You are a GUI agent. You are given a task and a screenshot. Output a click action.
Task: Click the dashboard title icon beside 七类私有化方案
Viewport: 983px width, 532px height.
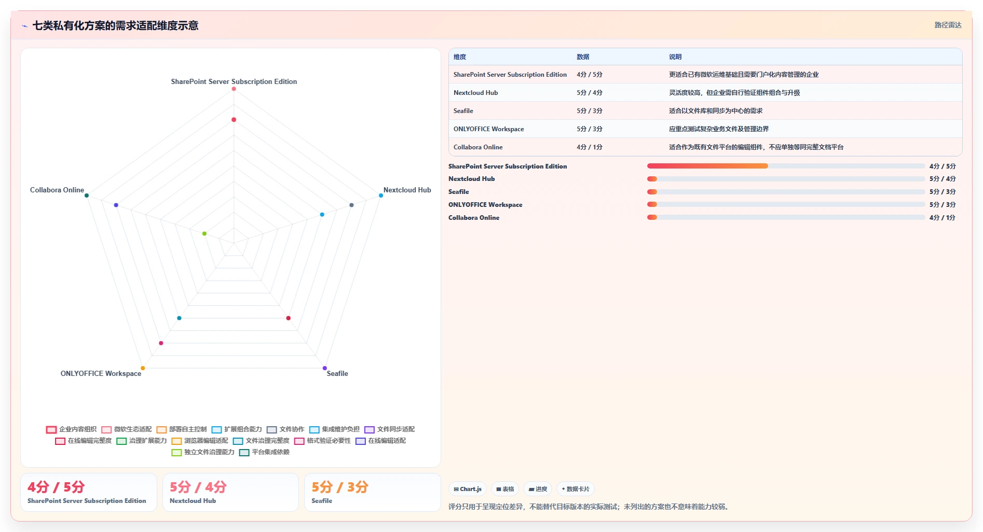coord(24,26)
